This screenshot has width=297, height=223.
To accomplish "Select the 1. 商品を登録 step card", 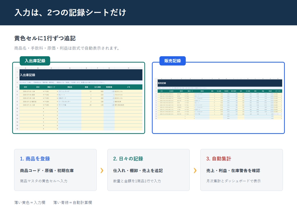I will point(55,170).
